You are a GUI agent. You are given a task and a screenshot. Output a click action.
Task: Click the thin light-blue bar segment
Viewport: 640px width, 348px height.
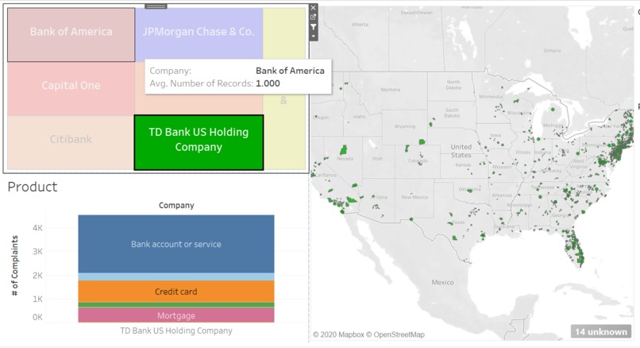176,276
